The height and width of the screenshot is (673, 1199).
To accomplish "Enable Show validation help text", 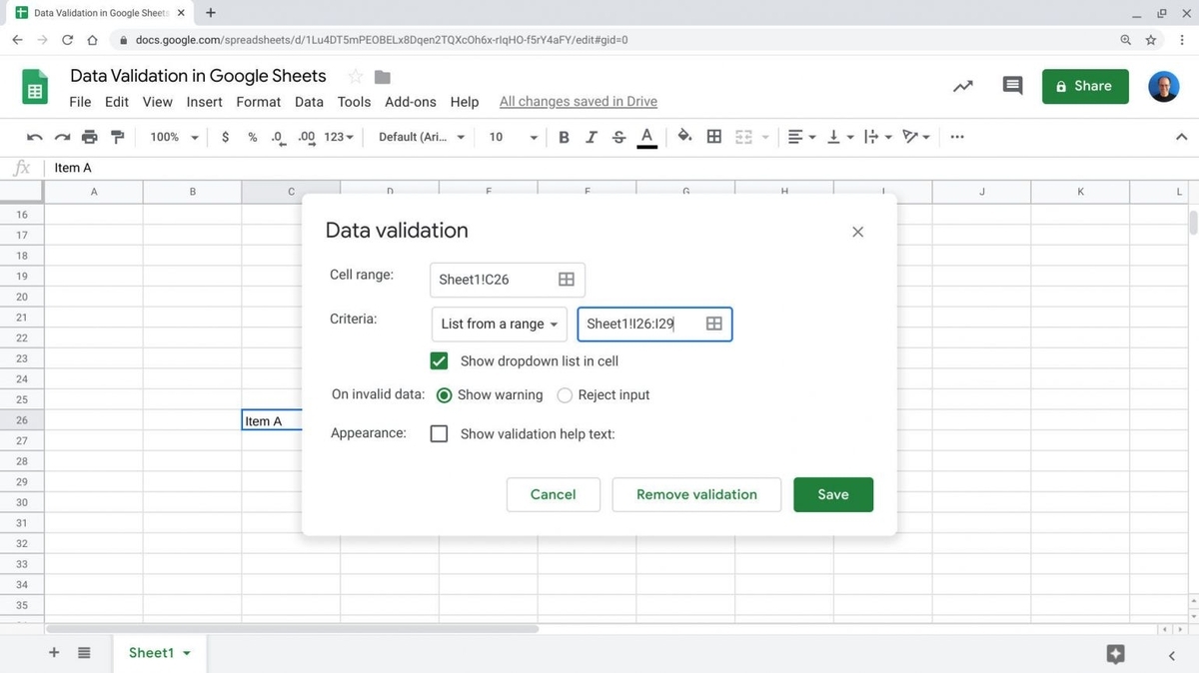I will coord(439,433).
